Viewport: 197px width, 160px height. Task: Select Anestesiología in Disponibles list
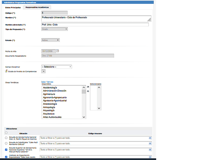50,104
